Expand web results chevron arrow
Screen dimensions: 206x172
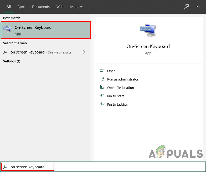click(x=84, y=52)
